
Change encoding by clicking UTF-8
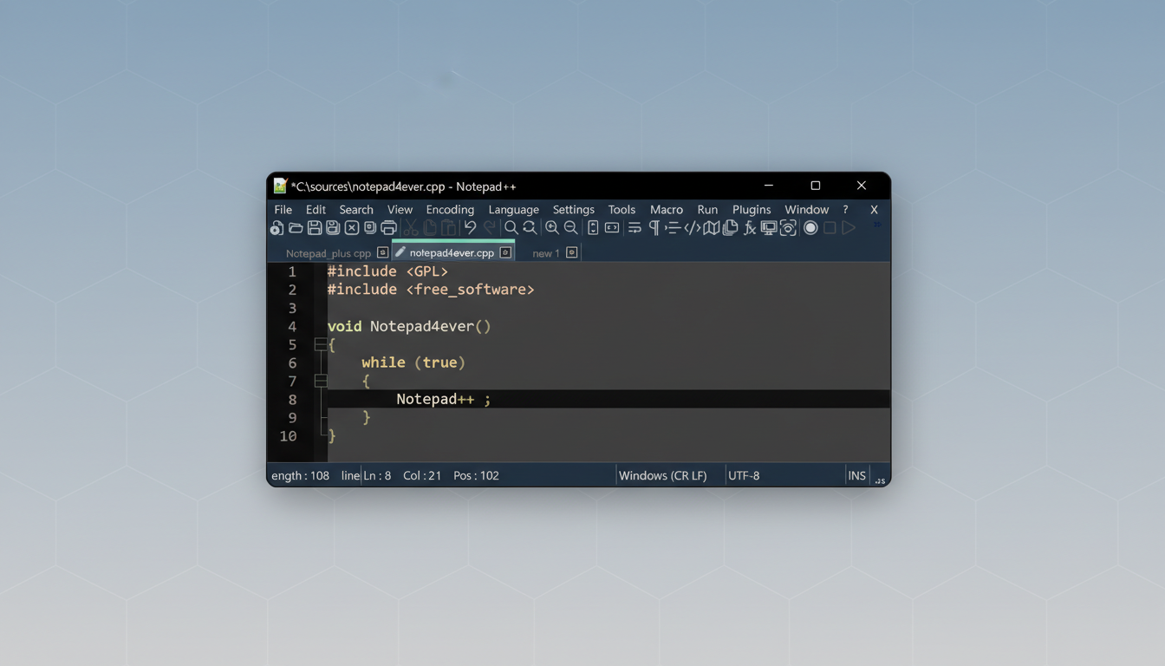click(x=745, y=475)
